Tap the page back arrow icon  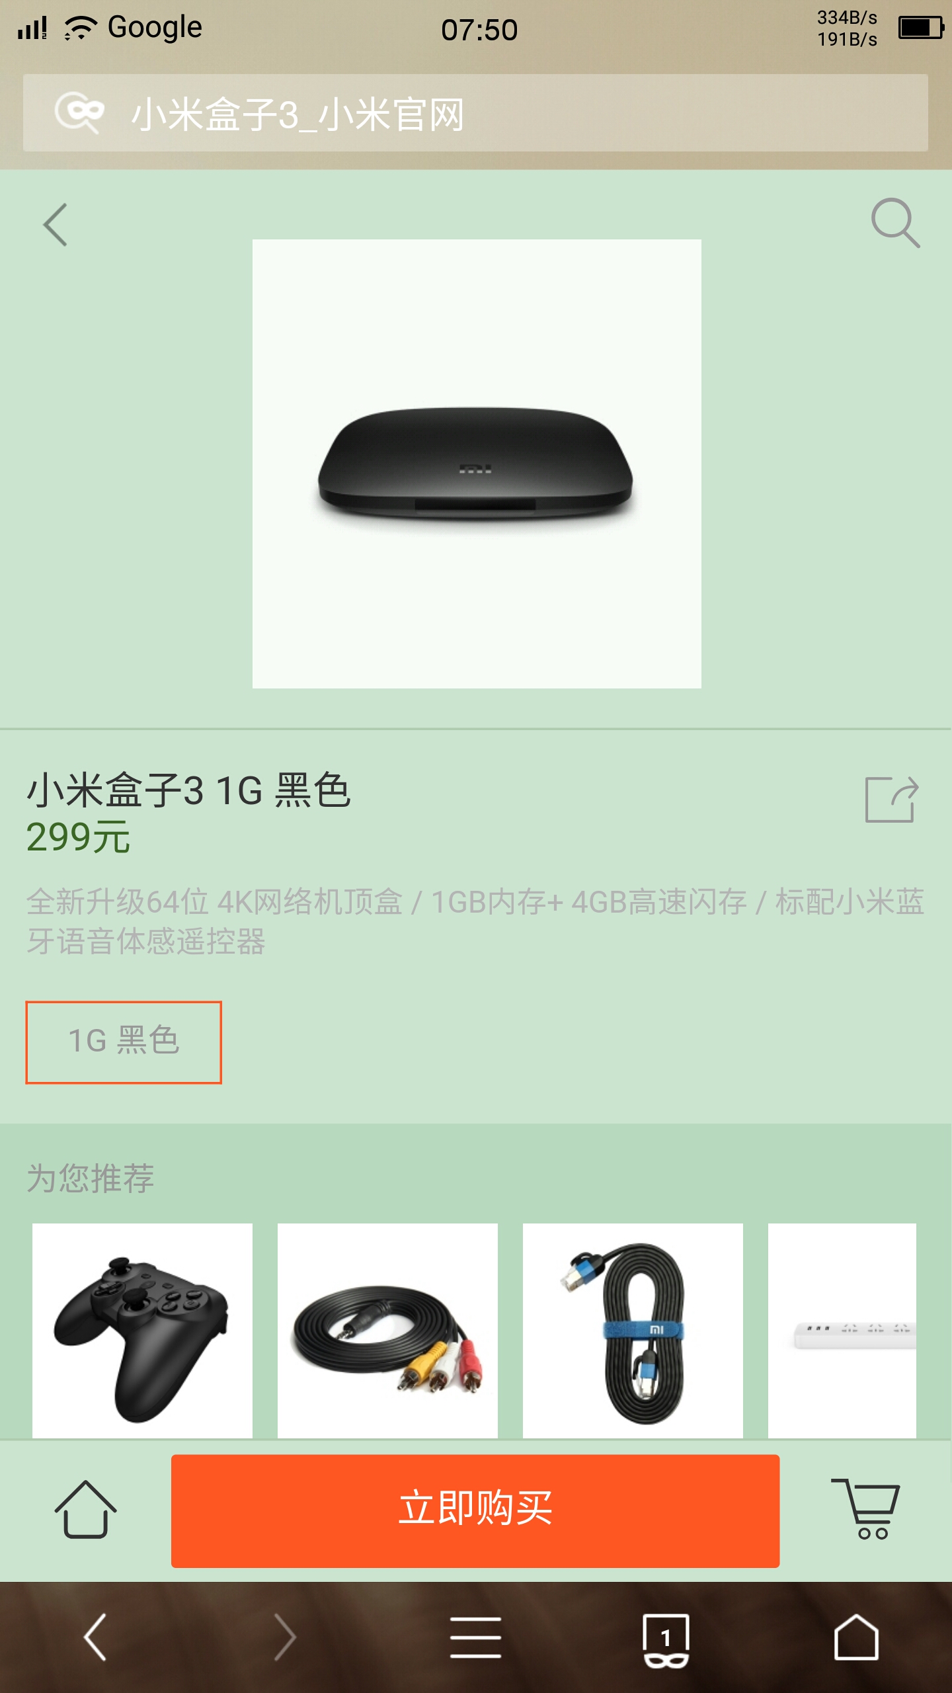(x=56, y=225)
